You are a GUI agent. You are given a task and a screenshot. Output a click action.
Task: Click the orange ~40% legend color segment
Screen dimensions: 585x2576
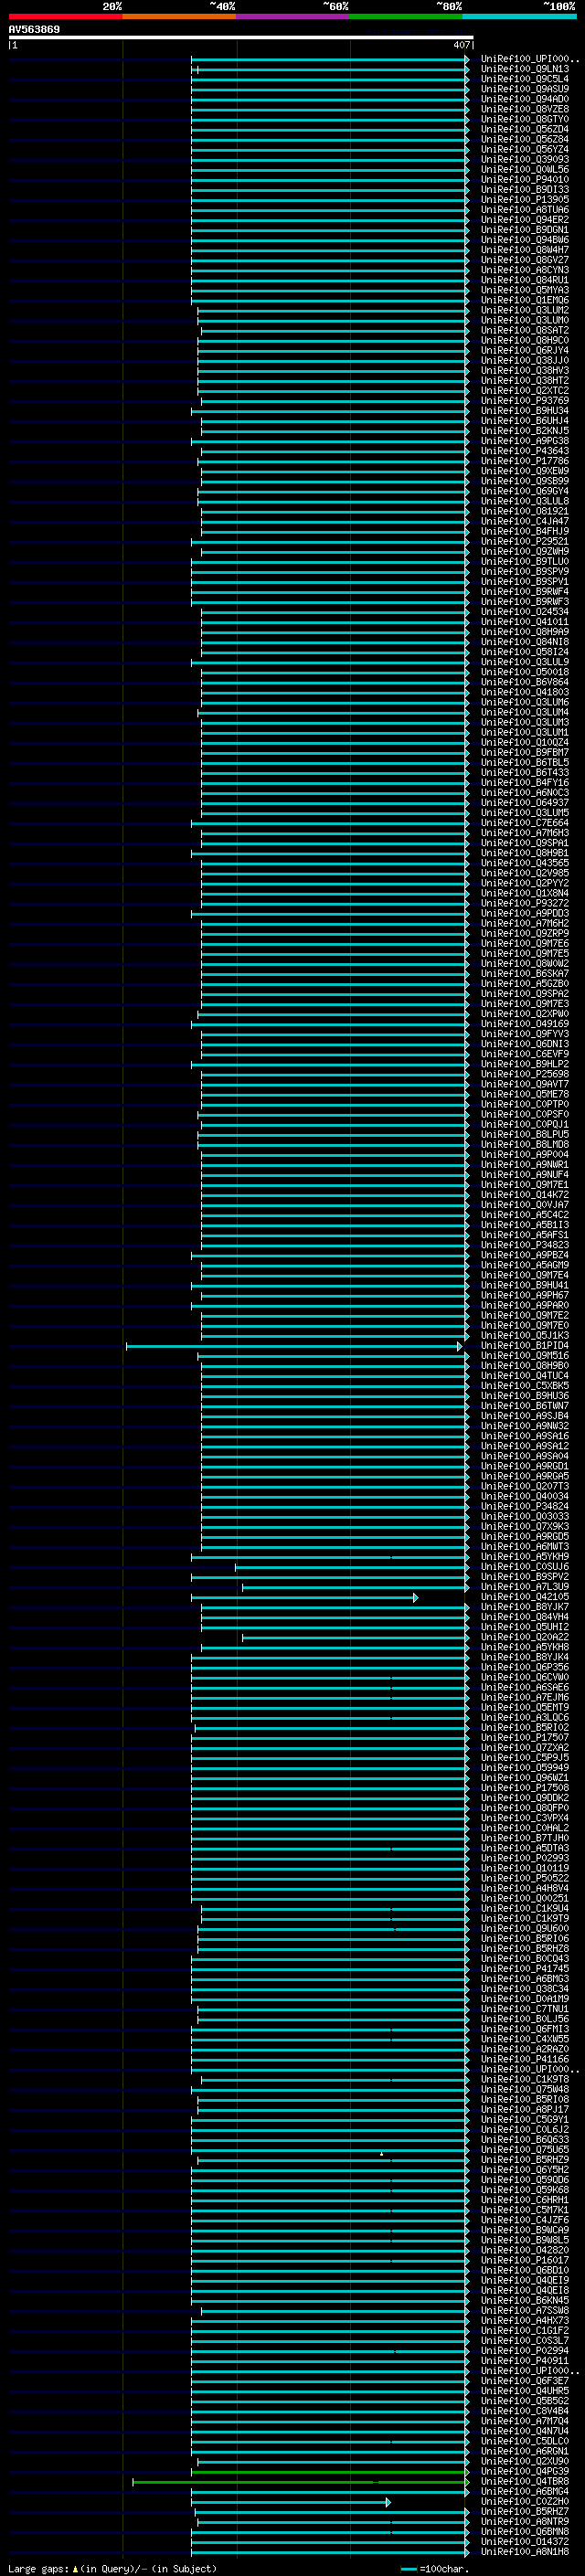(x=179, y=16)
